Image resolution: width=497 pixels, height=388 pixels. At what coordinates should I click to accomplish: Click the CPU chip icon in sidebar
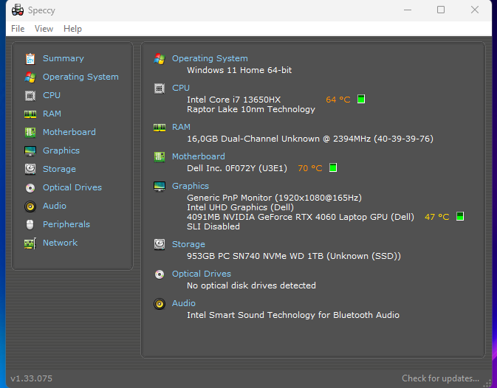click(x=30, y=96)
